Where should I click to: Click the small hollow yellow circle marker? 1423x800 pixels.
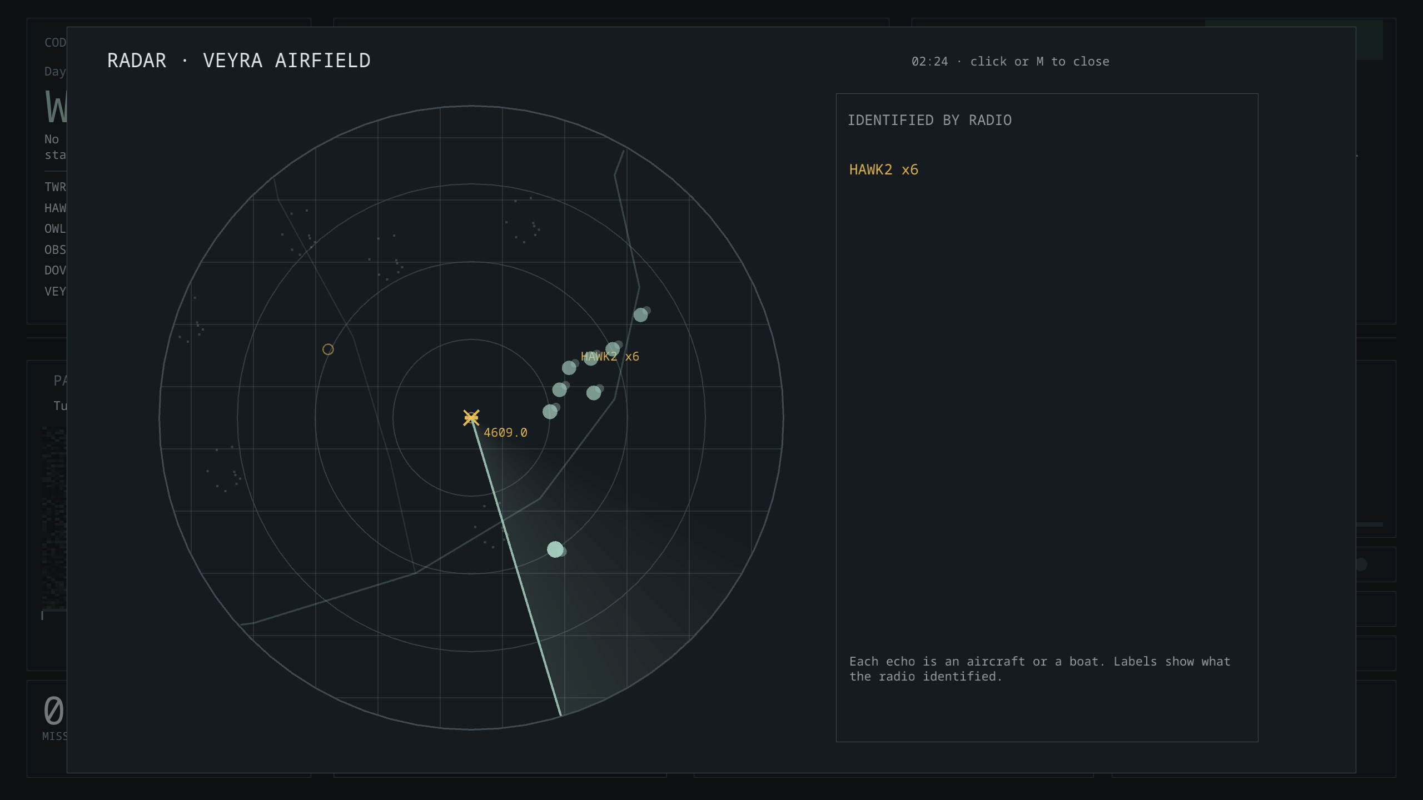[x=328, y=349]
